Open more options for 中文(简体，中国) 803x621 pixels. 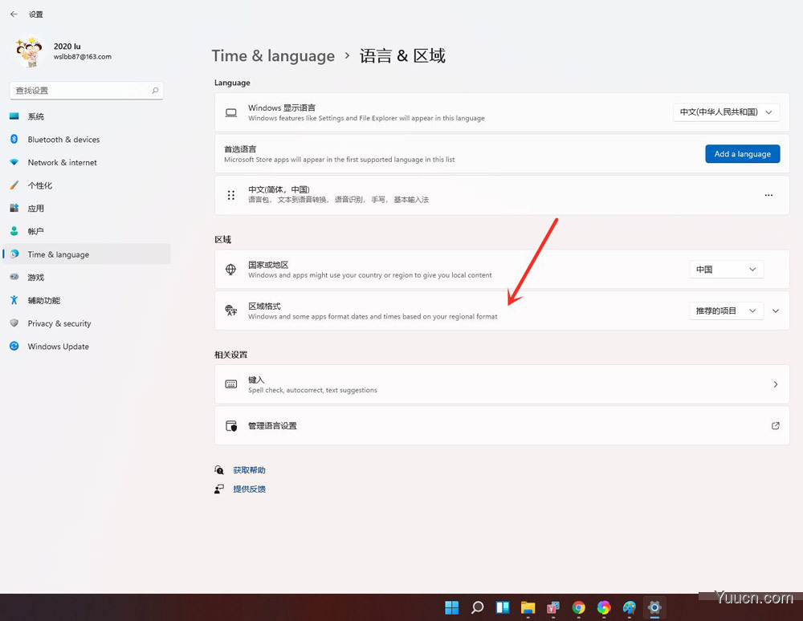point(768,195)
